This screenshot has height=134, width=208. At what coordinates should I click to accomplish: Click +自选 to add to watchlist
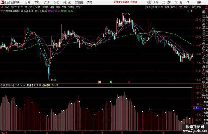[192, 7]
